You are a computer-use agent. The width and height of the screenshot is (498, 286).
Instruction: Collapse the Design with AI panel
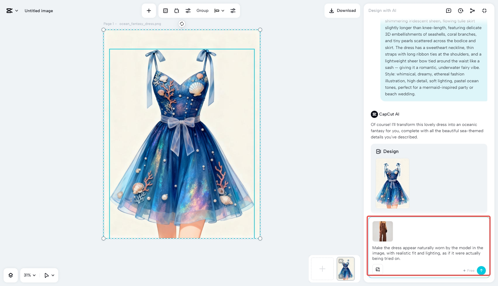pyautogui.click(x=484, y=11)
